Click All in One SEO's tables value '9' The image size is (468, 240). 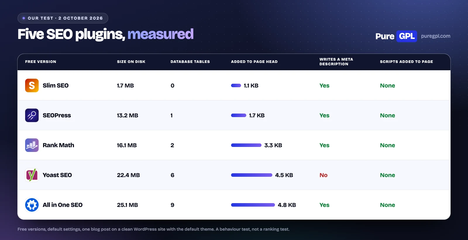[x=172, y=205]
